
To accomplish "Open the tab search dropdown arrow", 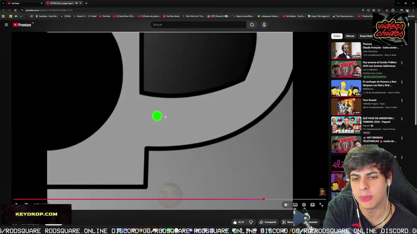I will (x=3, y=3).
